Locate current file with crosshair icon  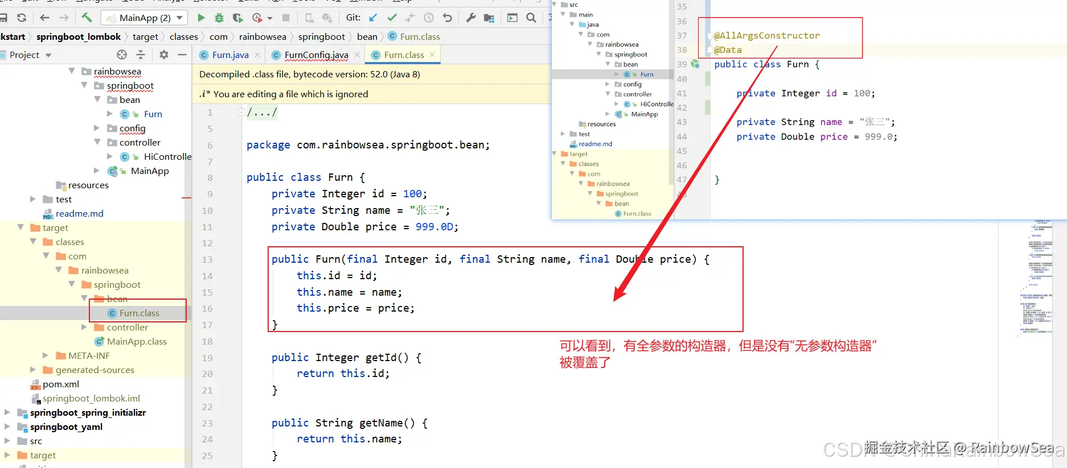tap(122, 55)
